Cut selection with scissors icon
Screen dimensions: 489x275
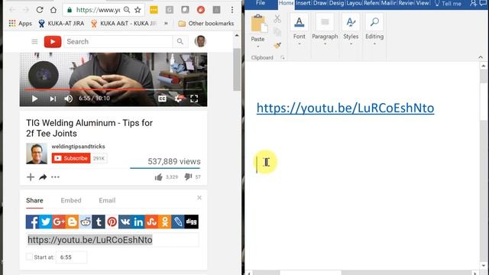[x=277, y=18]
